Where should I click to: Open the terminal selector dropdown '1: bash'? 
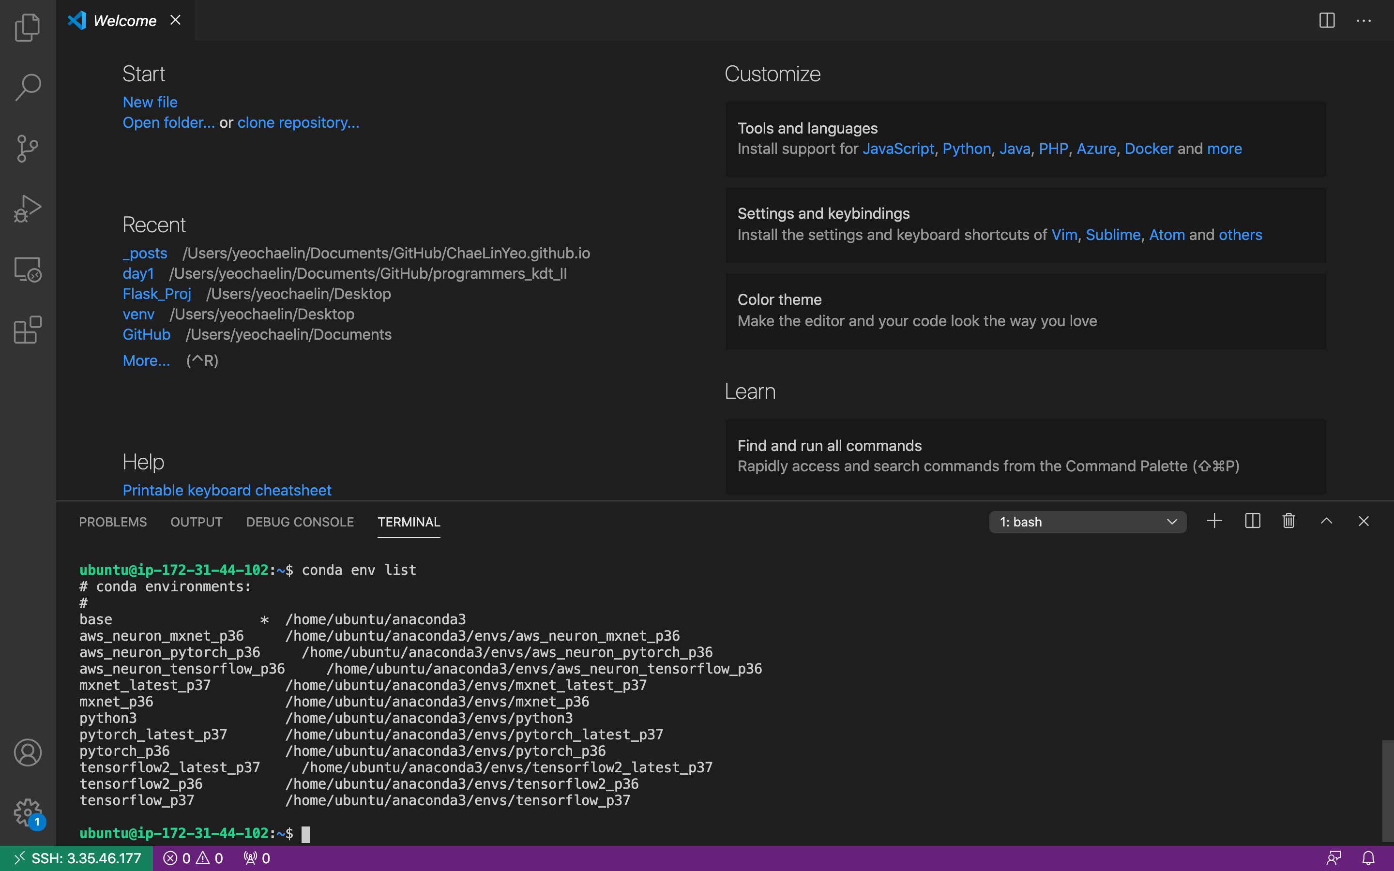click(1088, 522)
